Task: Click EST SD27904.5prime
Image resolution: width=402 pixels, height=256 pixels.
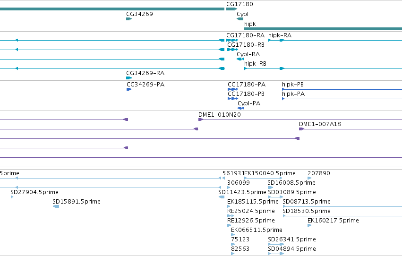Action: point(34,192)
